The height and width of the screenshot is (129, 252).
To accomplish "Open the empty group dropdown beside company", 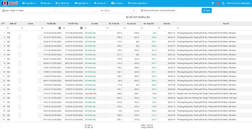I will [78, 10].
